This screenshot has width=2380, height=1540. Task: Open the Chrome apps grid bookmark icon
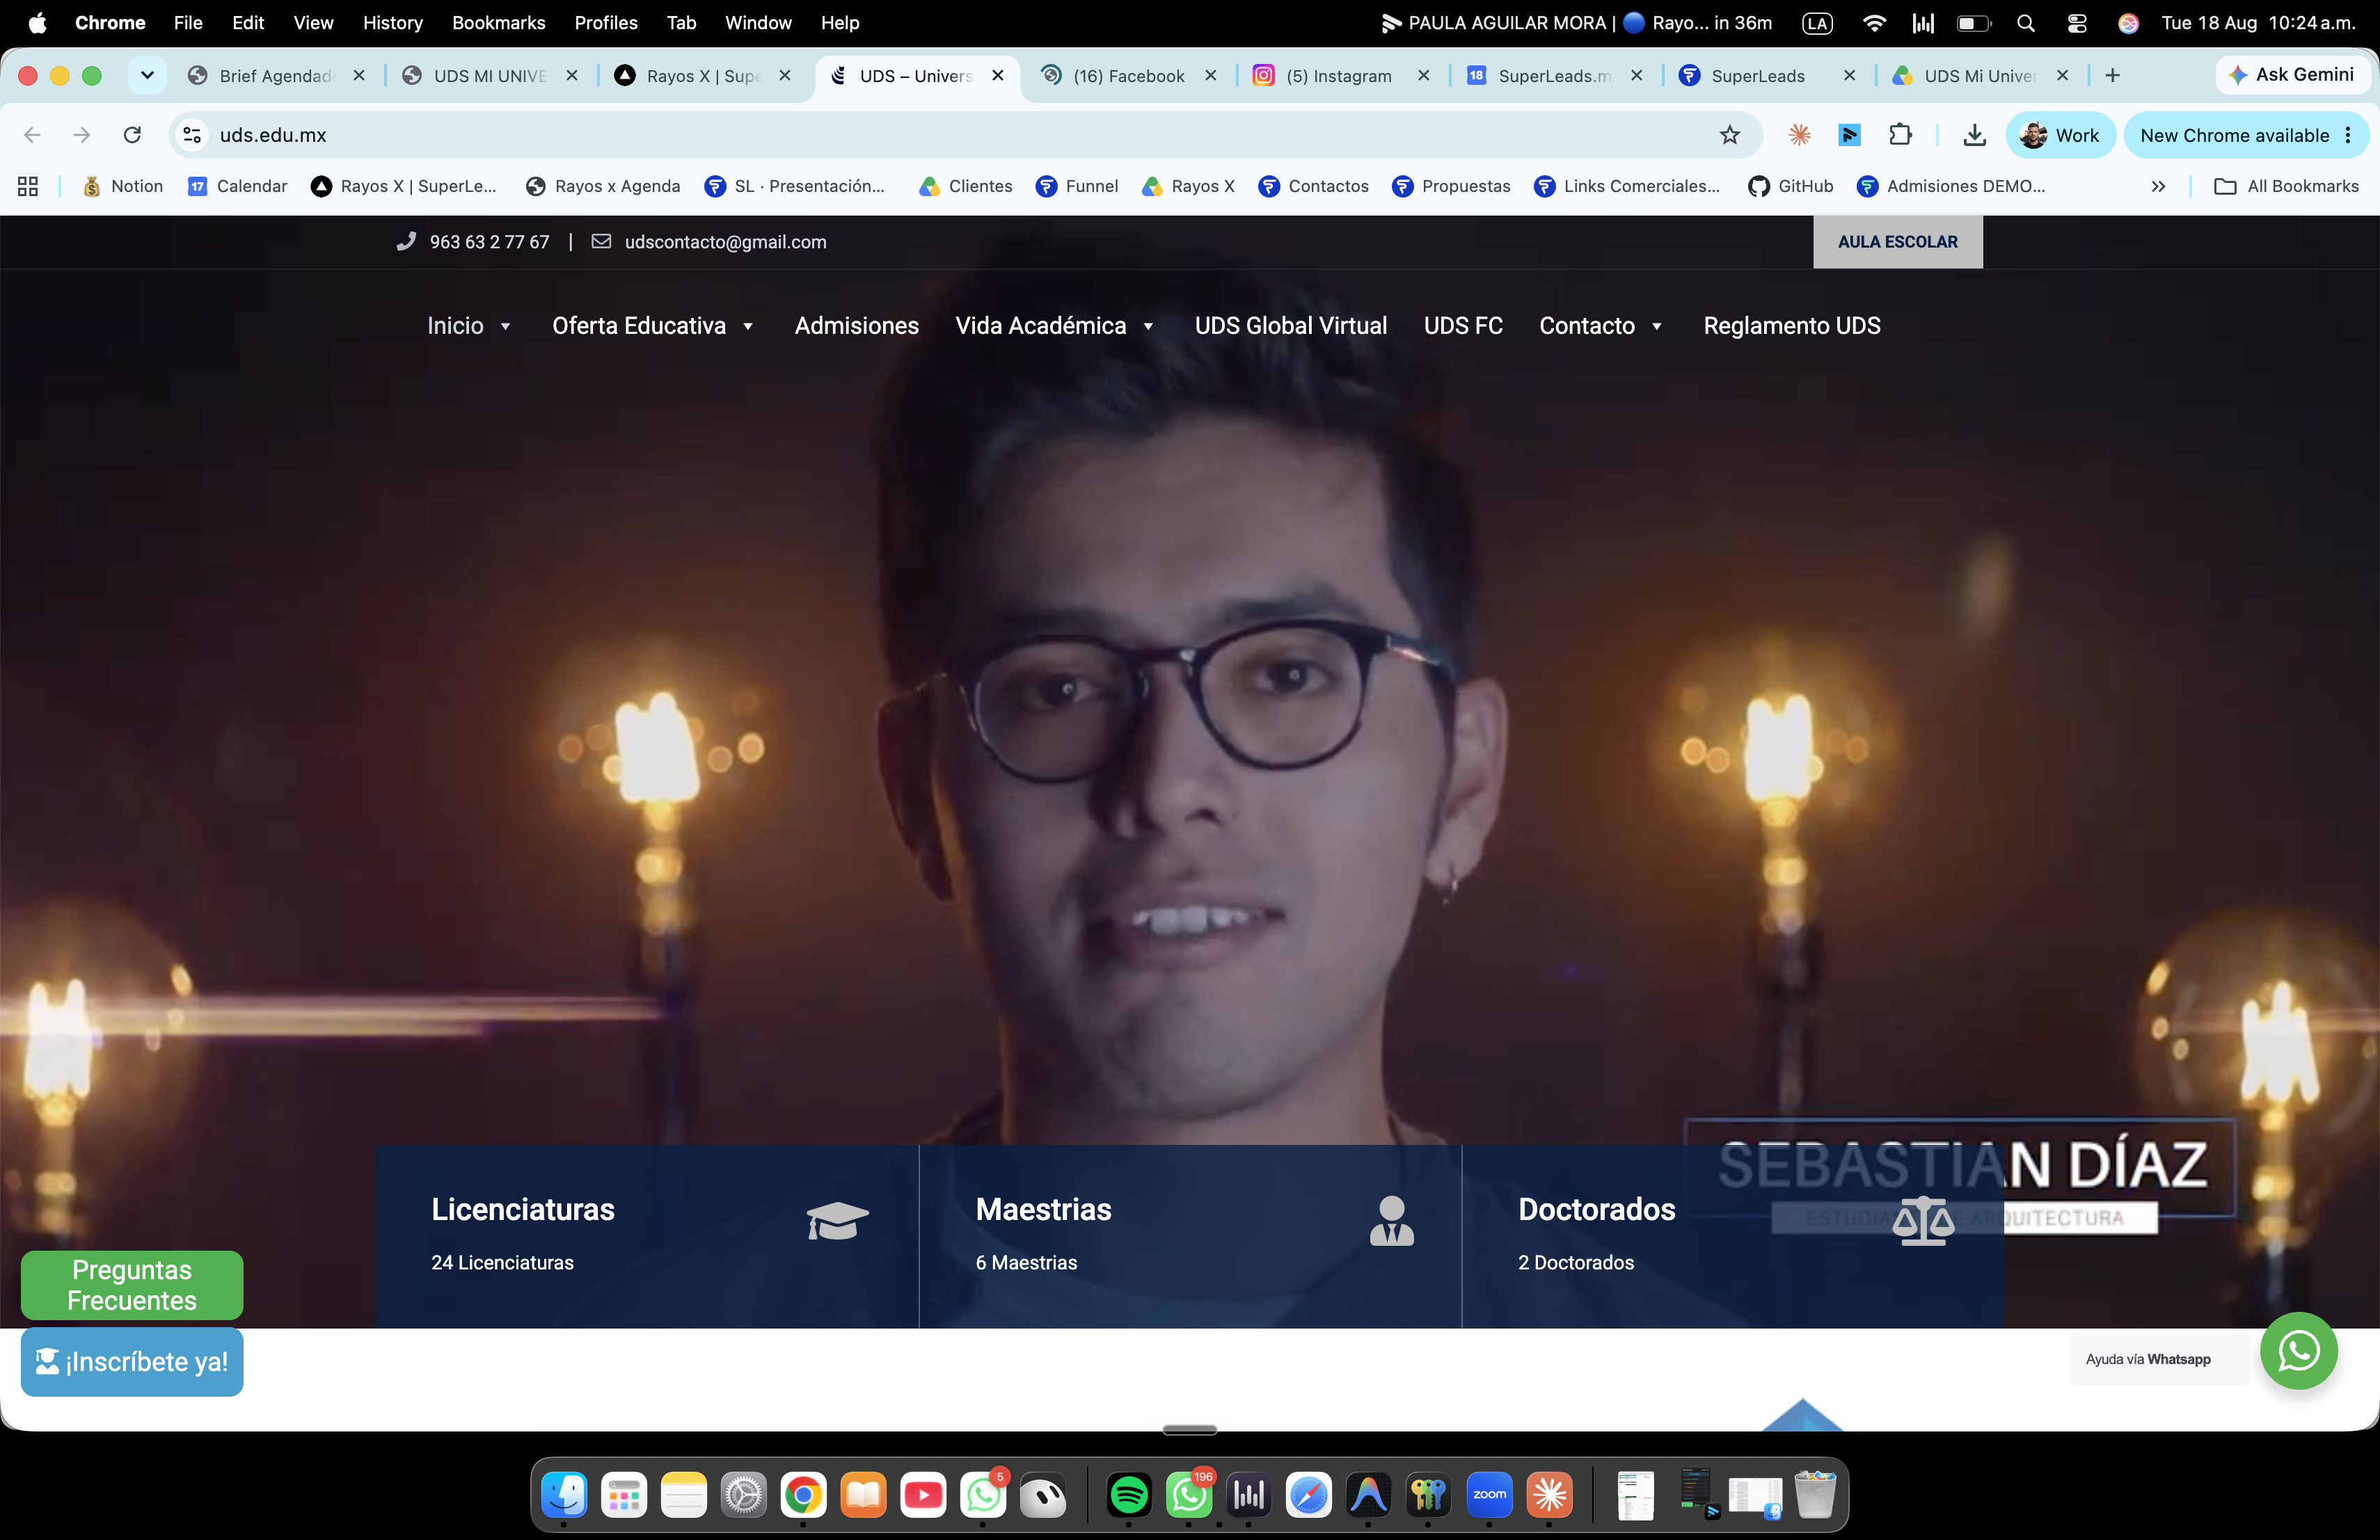(28, 186)
